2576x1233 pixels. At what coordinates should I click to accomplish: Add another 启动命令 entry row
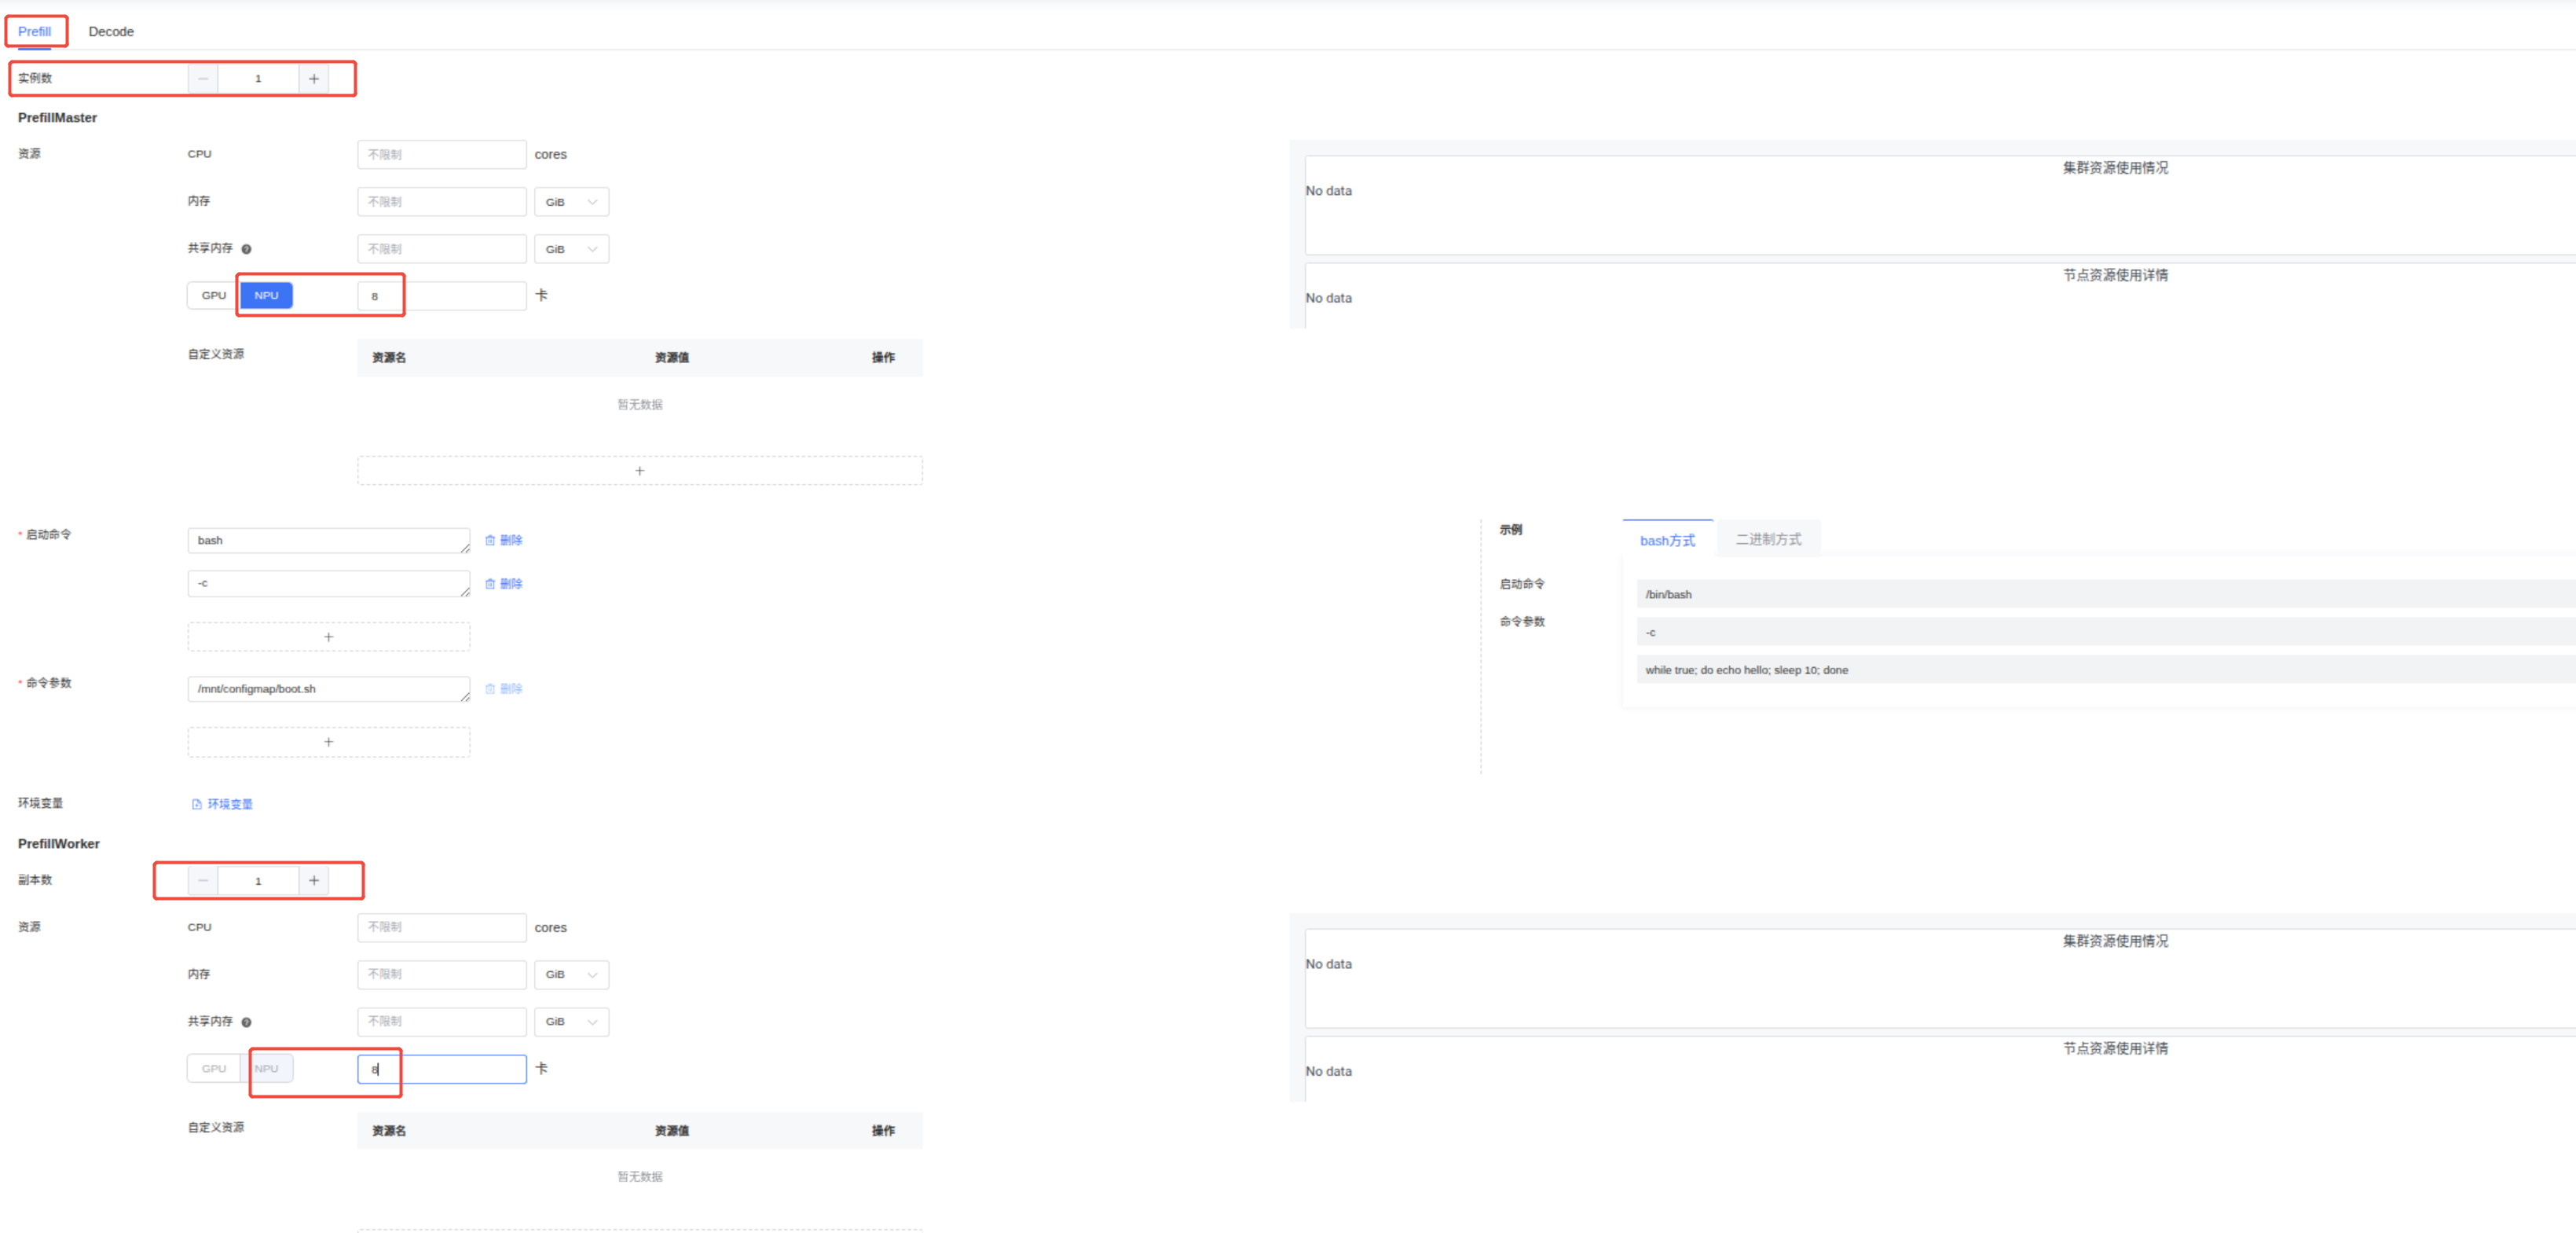click(x=328, y=637)
